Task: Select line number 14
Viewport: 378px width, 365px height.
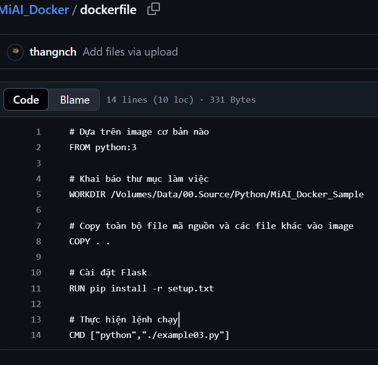Action: (x=36, y=335)
